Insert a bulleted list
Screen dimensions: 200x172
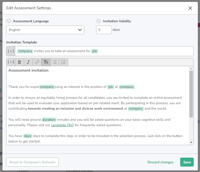coord(55,62)
